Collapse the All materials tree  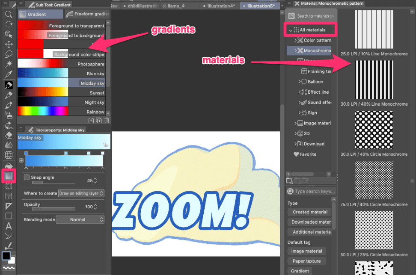tap(291, 30)
